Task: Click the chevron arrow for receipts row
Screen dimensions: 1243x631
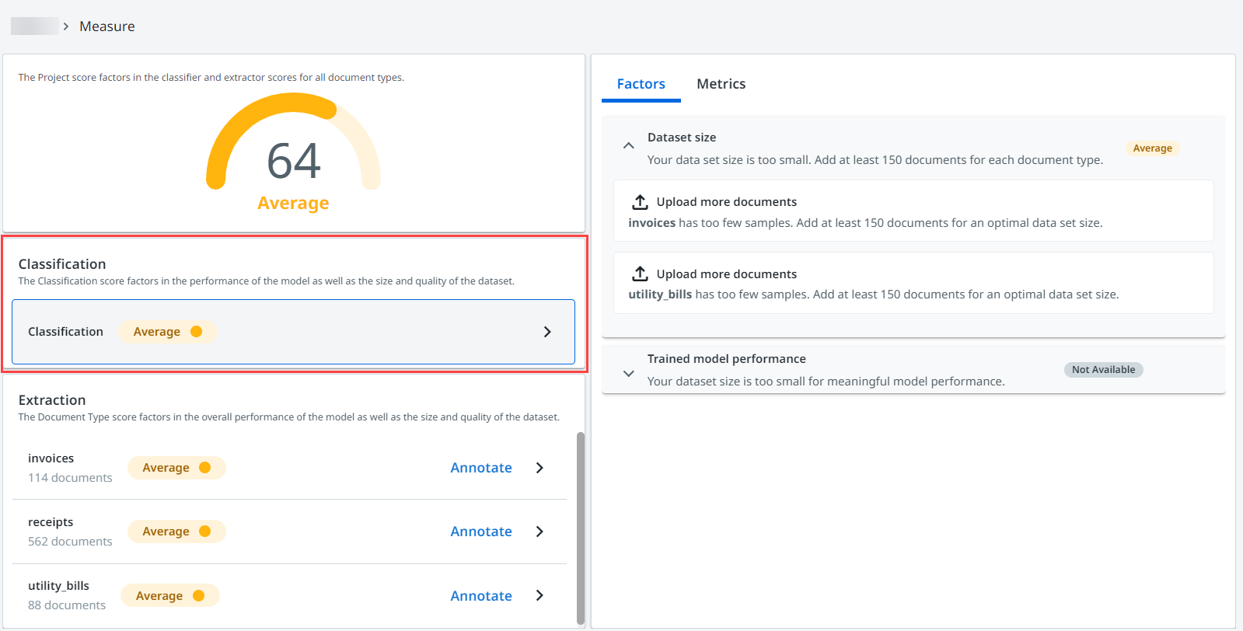Action: [x=539, y=532]
